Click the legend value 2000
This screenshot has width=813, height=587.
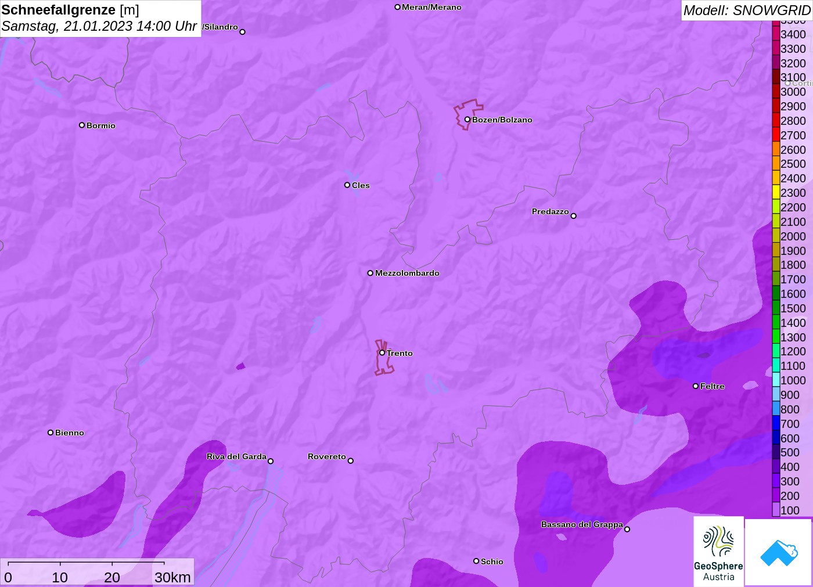click(793, 236)
